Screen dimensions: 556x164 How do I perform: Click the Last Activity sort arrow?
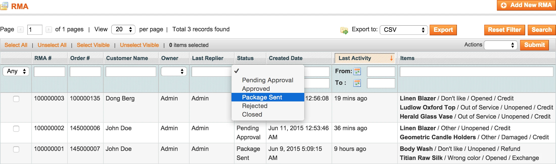coord(391,58)
